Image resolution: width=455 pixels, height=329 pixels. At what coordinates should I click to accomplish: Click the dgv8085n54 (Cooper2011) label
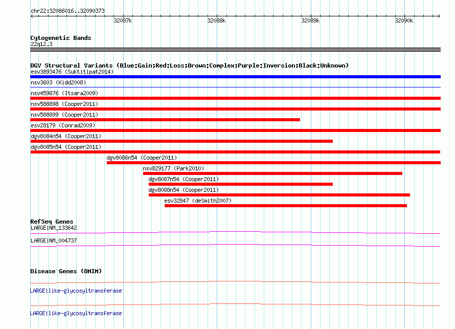[66, 147]
